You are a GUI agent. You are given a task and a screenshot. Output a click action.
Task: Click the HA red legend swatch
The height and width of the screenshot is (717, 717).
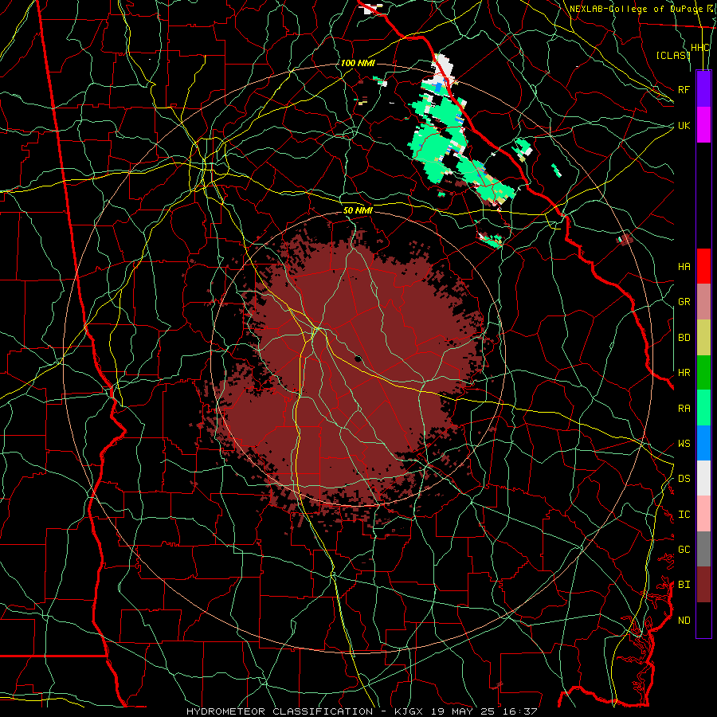(703, 266)
